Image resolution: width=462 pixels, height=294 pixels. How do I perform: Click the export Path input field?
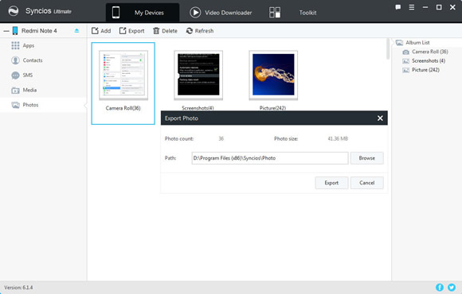point(270,158)
